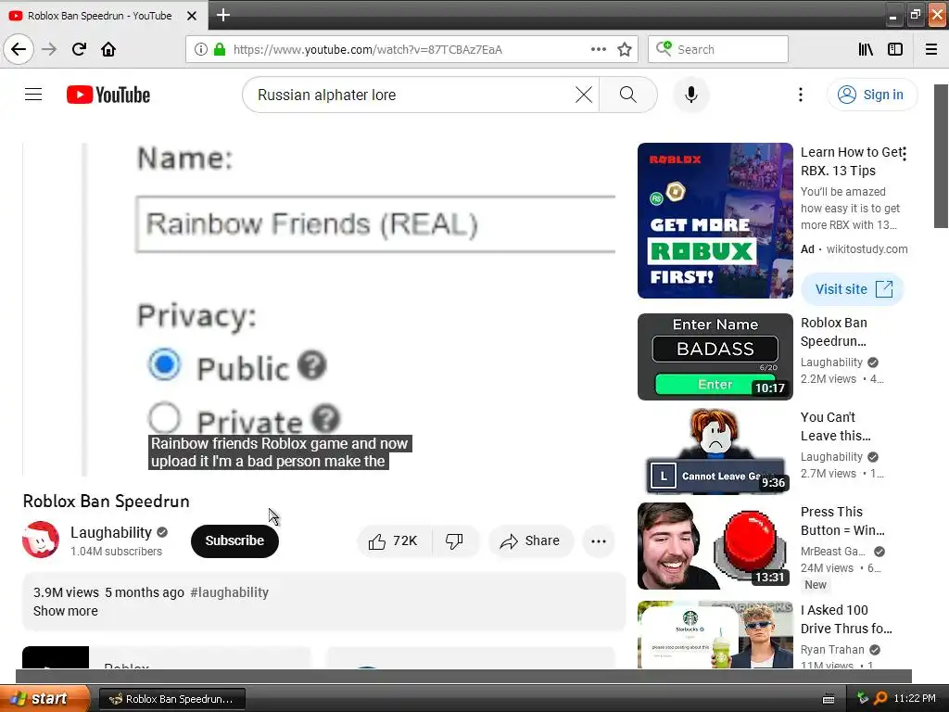The height and width of the screenshot is (712, 949).
Task: Go to YouTube home via logo
Action: tap(108, 95)
